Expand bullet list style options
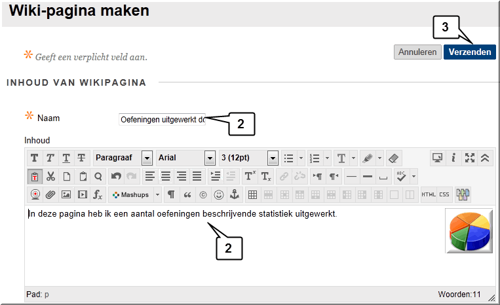The width and height of the screenshot is (500, 305). [301, 158]
